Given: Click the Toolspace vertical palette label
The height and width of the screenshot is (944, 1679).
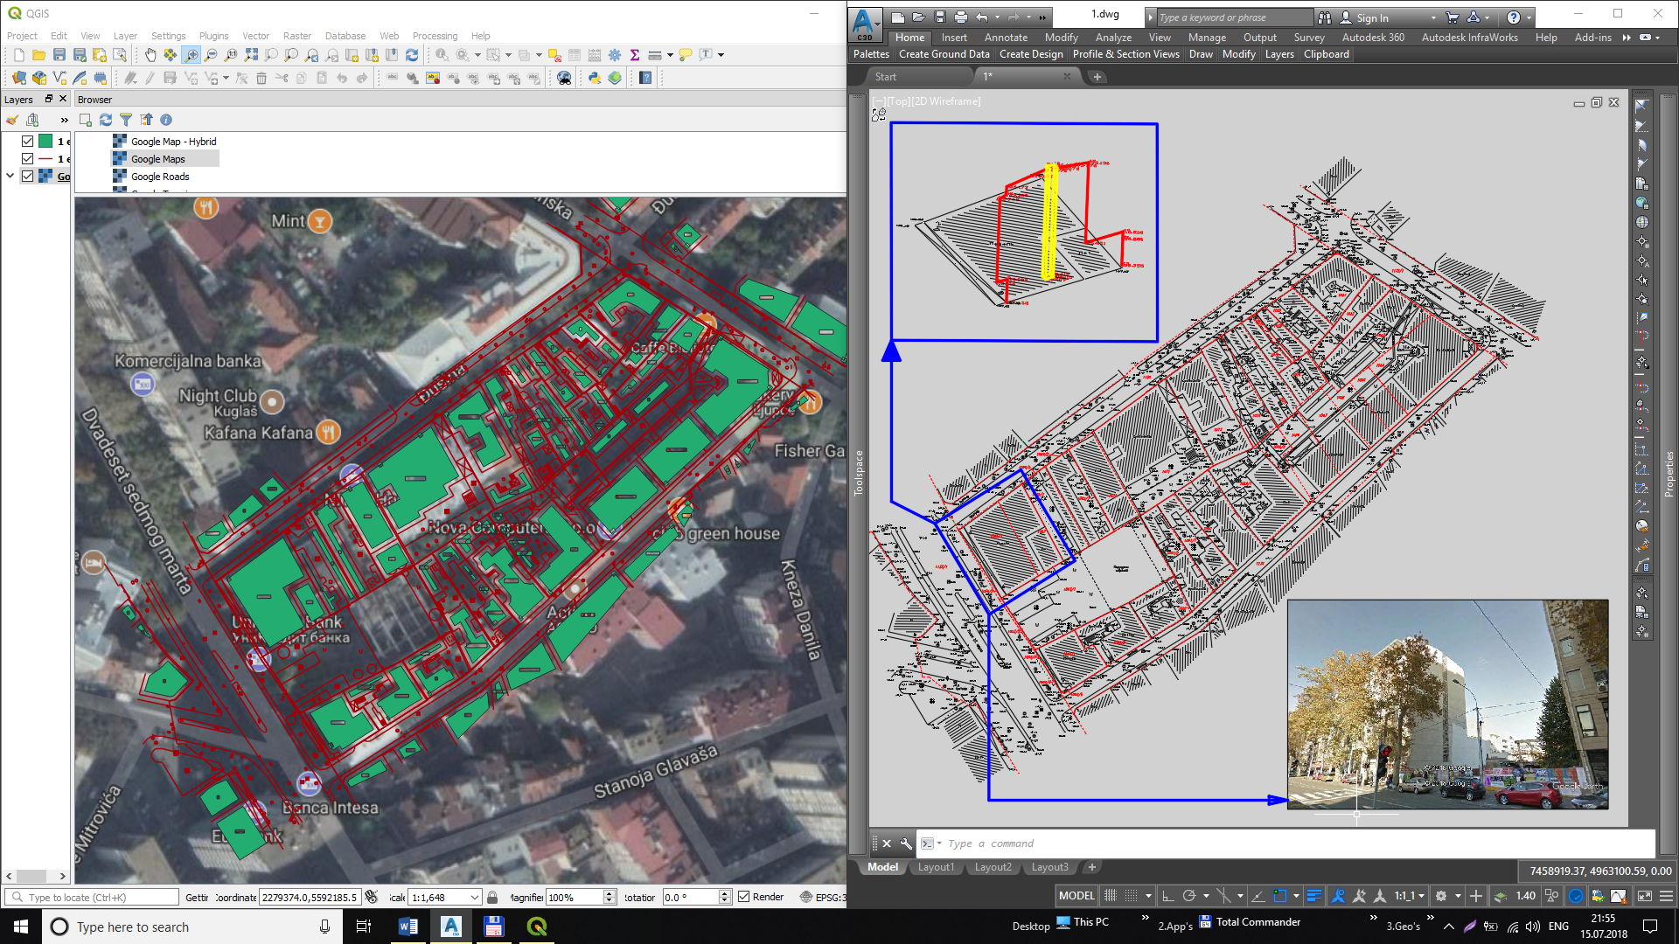Looking at the screenshot, I should [x=859, y=473].
